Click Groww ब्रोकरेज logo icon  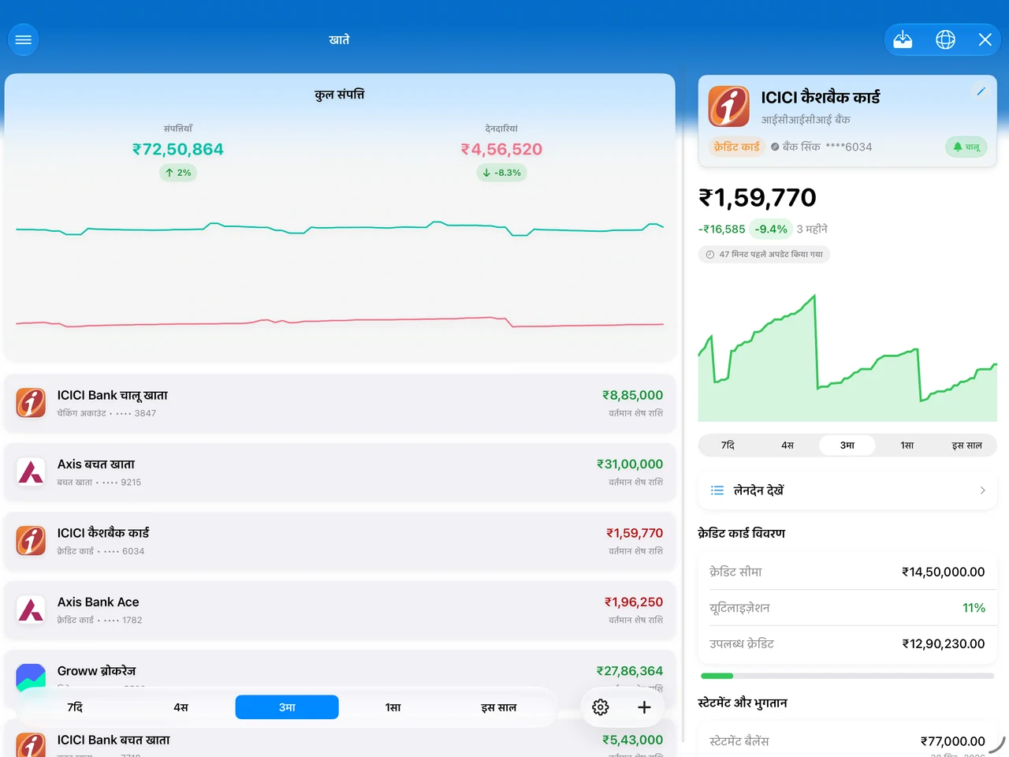click(x=31, y=678)
